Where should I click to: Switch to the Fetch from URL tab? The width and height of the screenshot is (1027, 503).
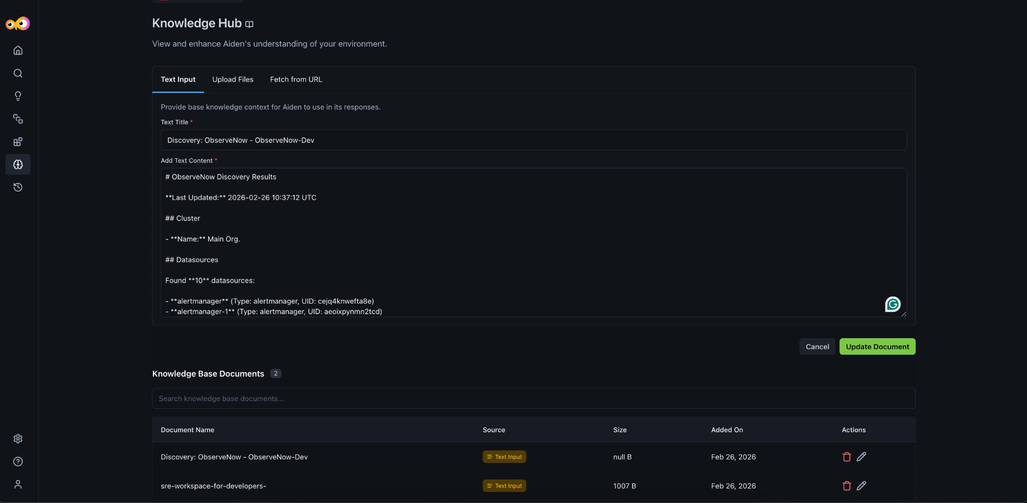pos(296,80)
